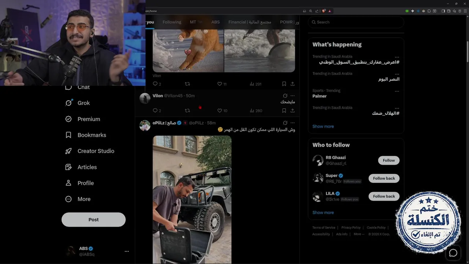Open the Profile page icon

(69, 183)
